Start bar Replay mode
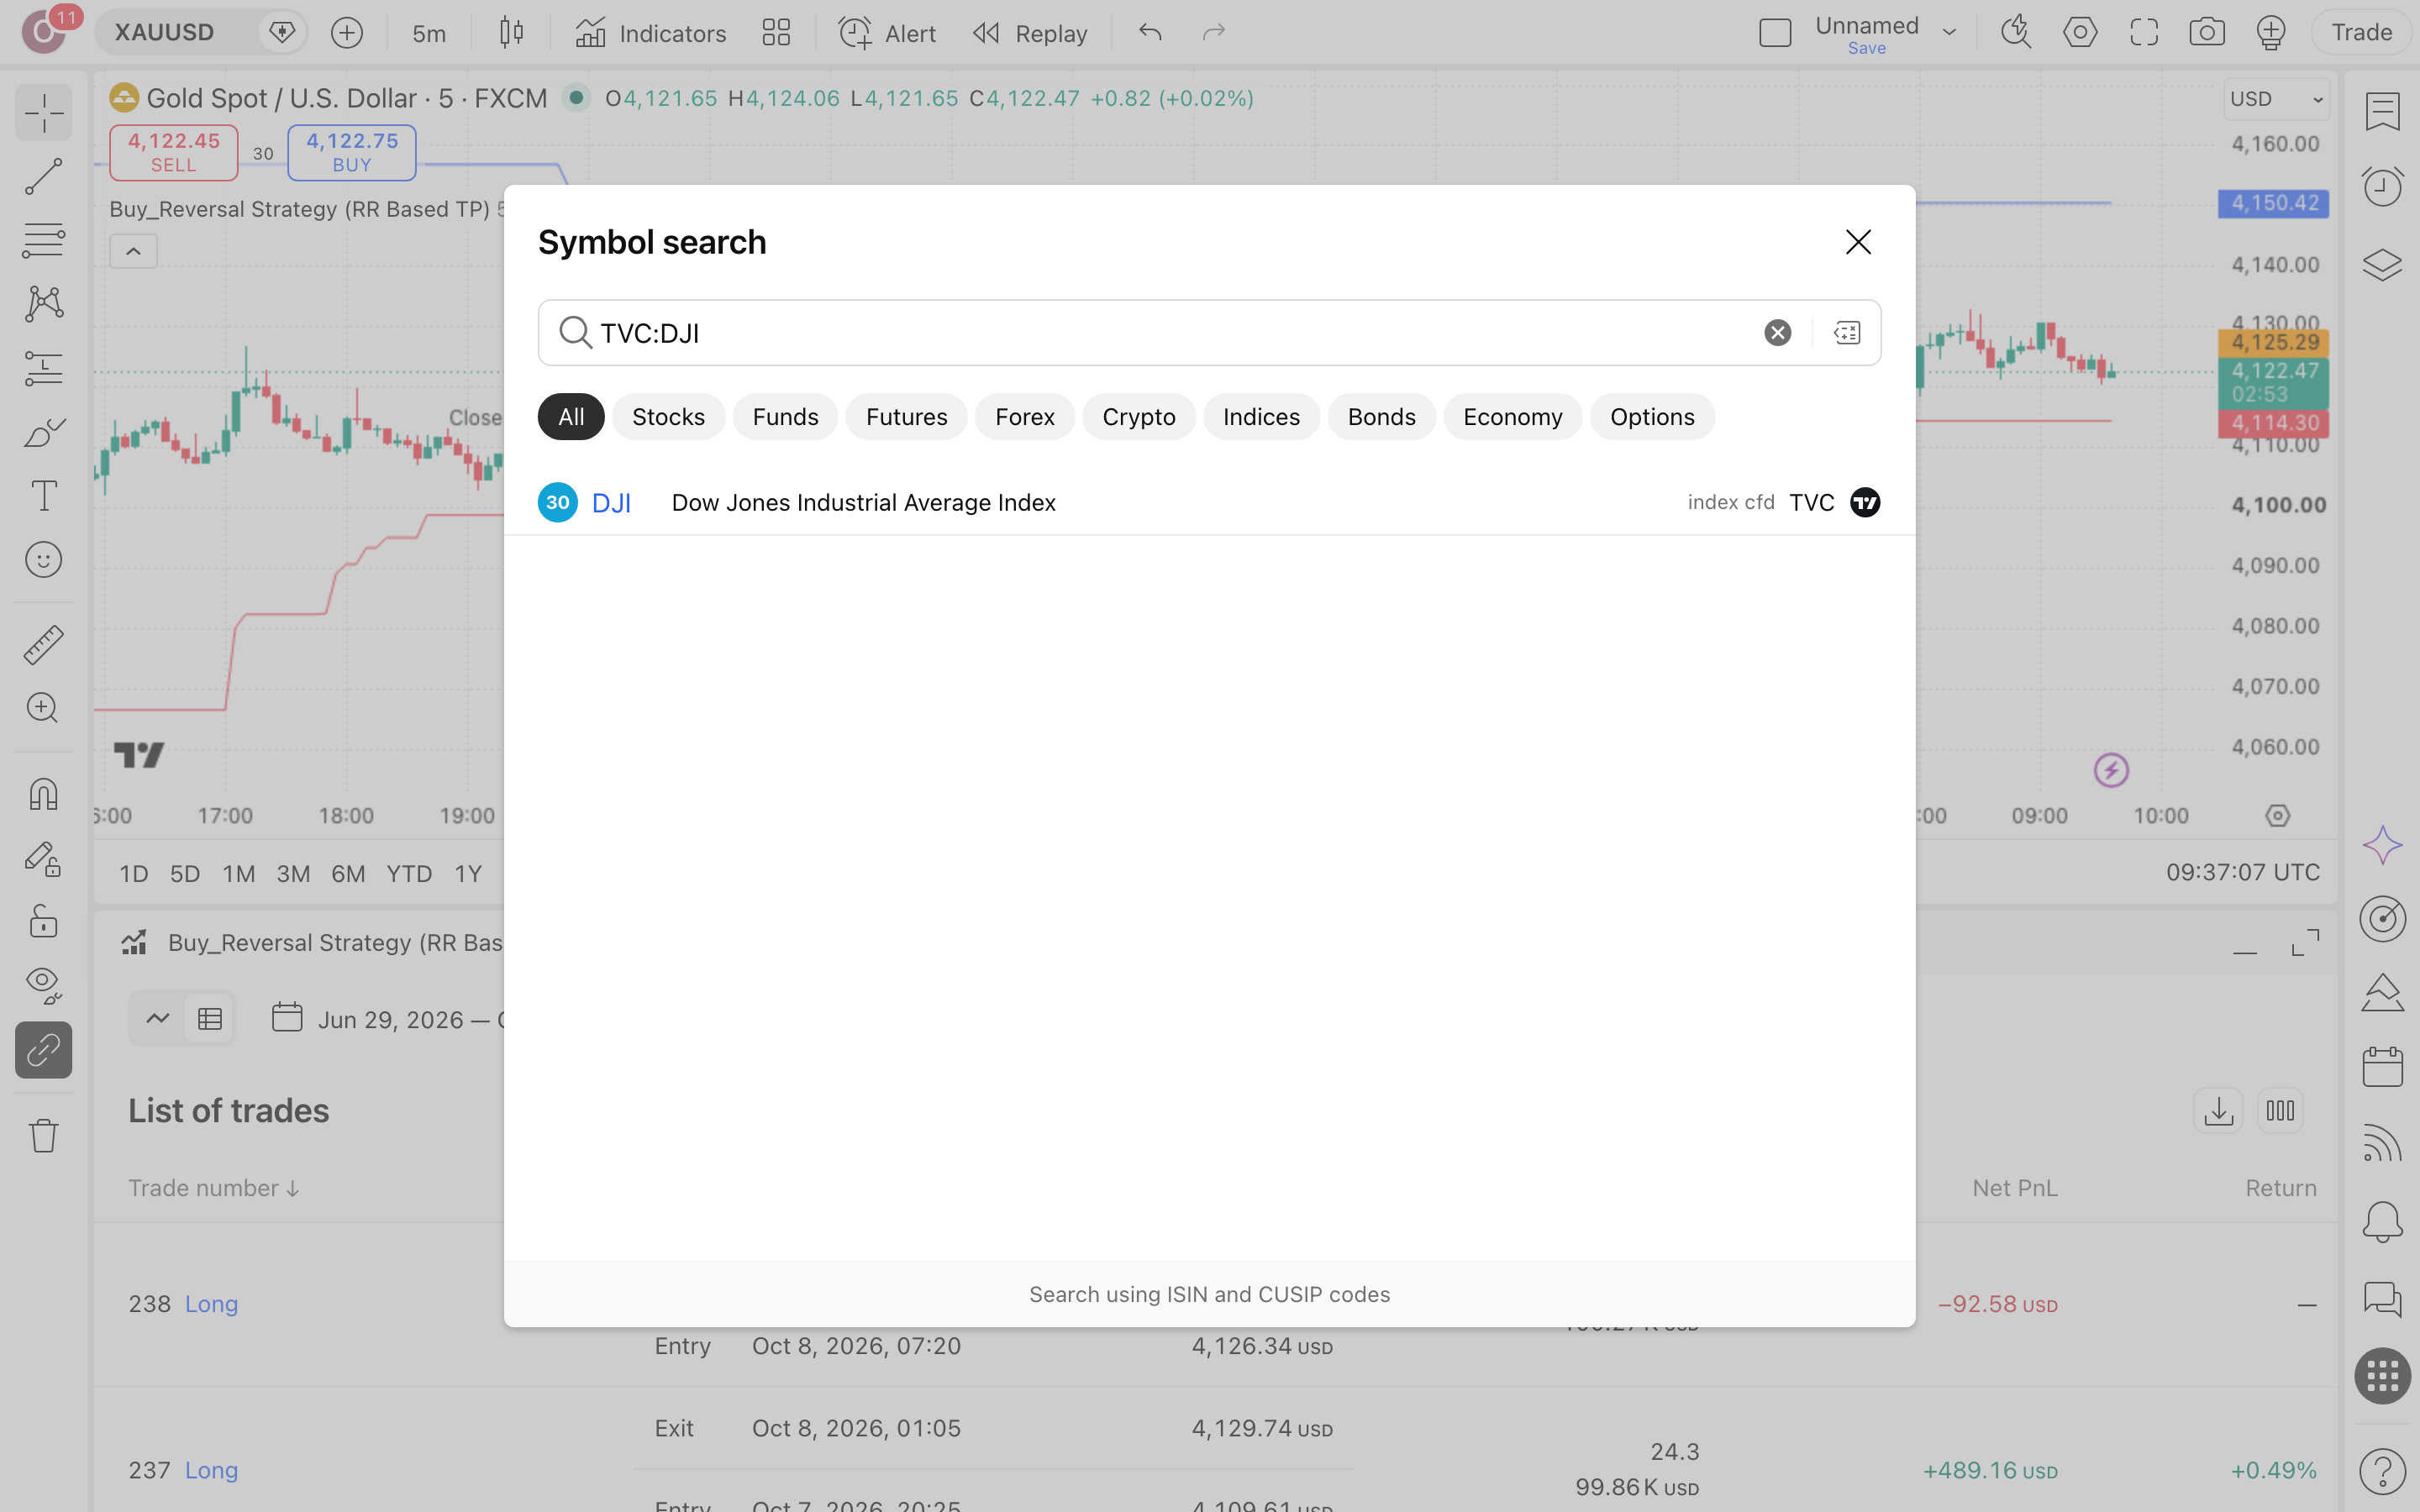The image size is (2420, 1512). (1030, 33)
